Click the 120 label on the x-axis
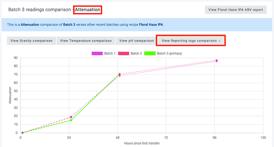This screenshot has height=147, width=274. pos(263,137)
